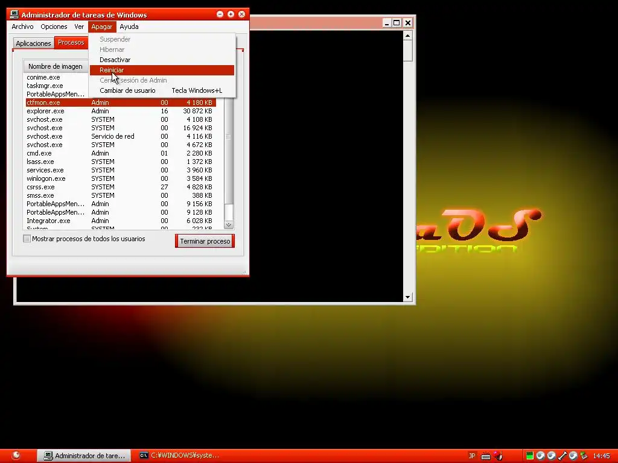Minimize the Task Manager window
The width and height of the screenshot is (618, 463).
220,14
